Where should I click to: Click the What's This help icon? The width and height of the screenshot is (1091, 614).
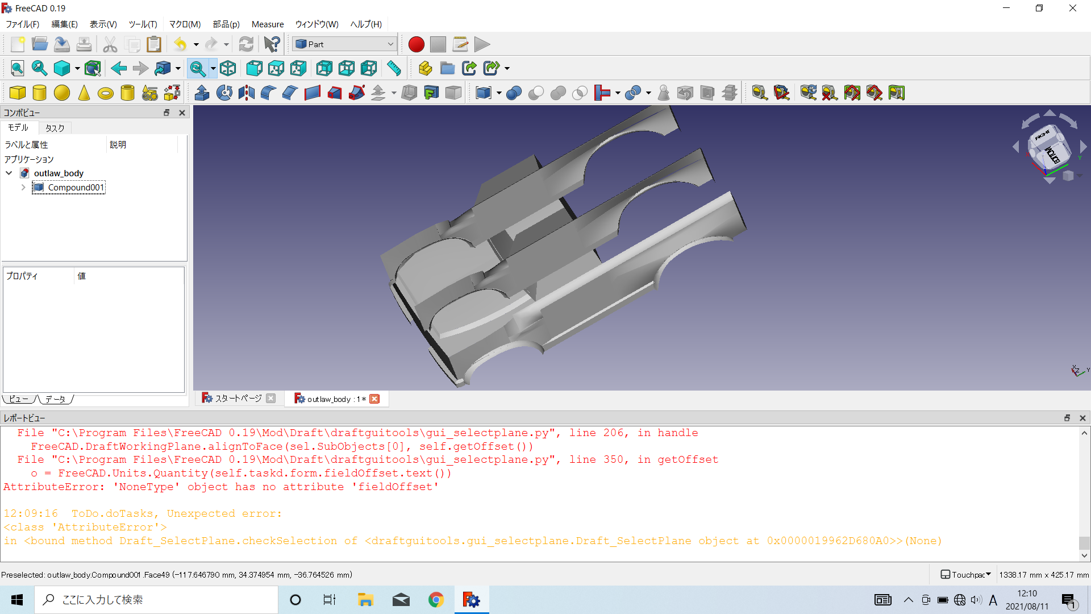(x=272, y=44)
